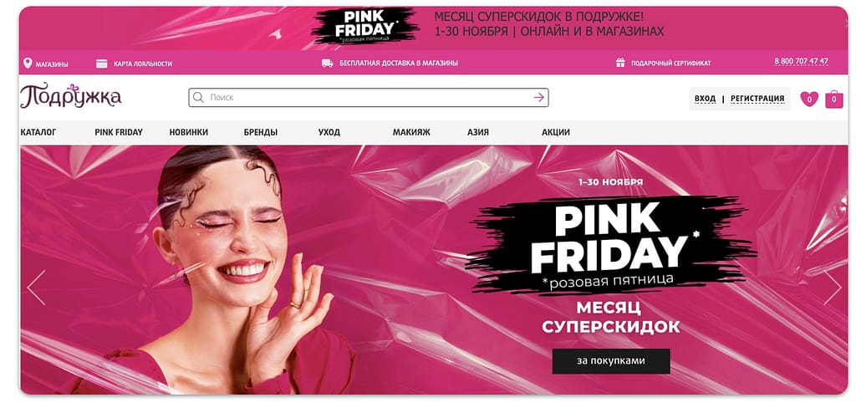The height and width of the screenshot is (413, 856).
Task: Click the Регистрация link
Action: 757,99
